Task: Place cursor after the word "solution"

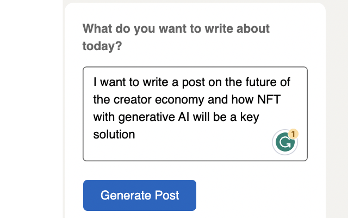Action: (x=135, y=134)
